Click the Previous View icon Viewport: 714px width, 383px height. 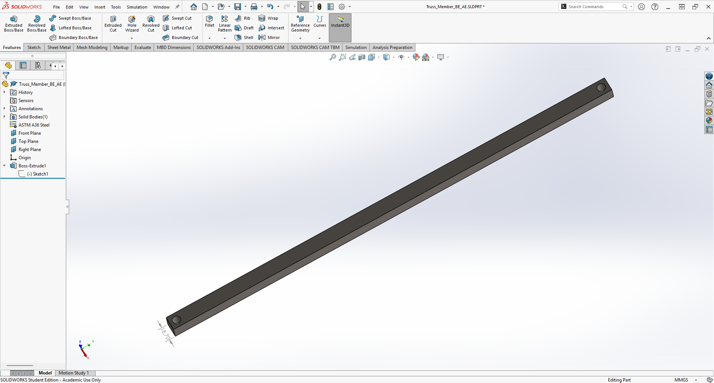pos(352,57)
